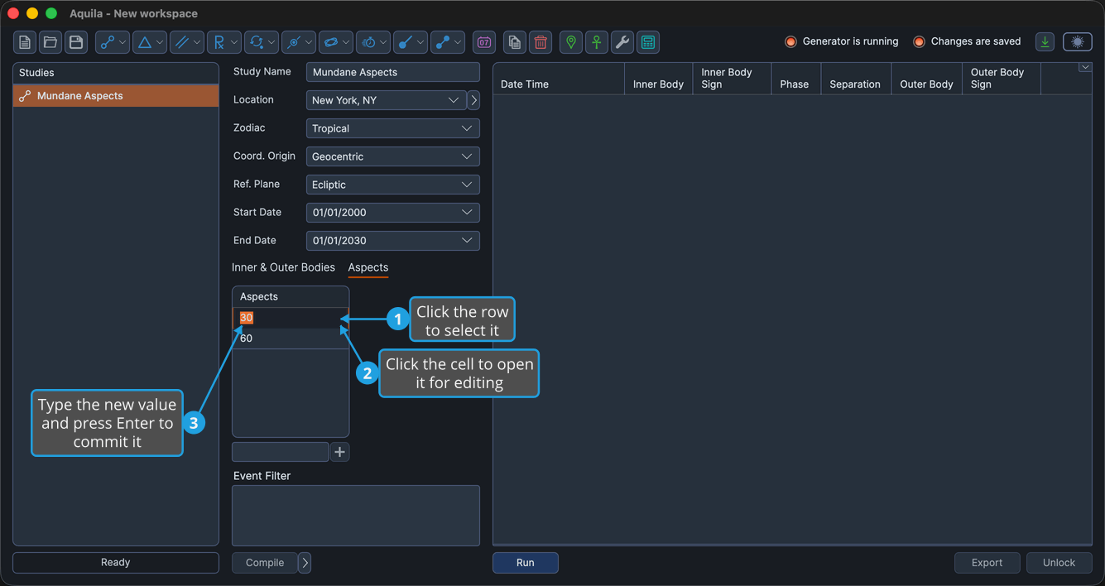Click the Run button
The height and width of the screenshot is (586, 1105).
(526, 563)
